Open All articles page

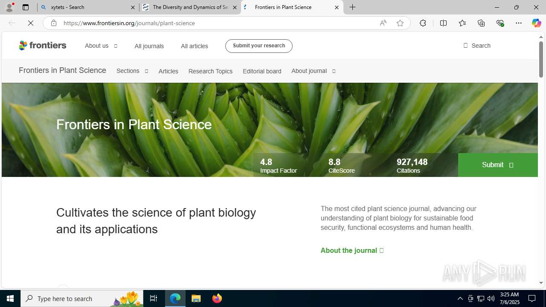[x=194, y=46]
